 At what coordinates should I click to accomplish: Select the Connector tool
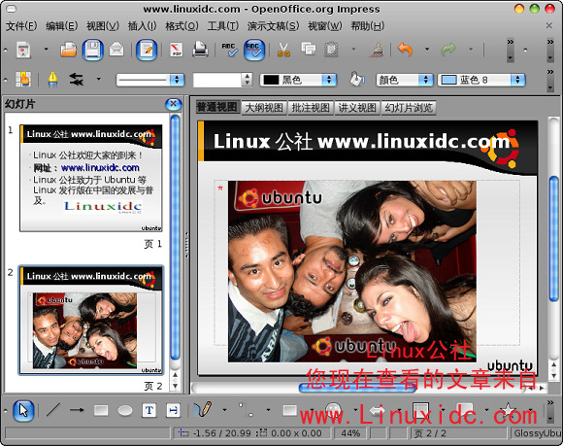247,410
